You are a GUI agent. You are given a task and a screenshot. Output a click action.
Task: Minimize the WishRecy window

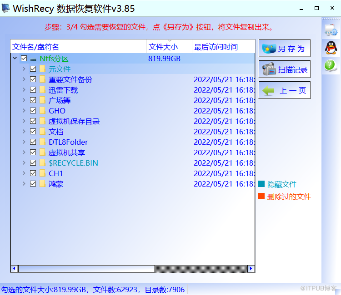(x=301, y=9)
